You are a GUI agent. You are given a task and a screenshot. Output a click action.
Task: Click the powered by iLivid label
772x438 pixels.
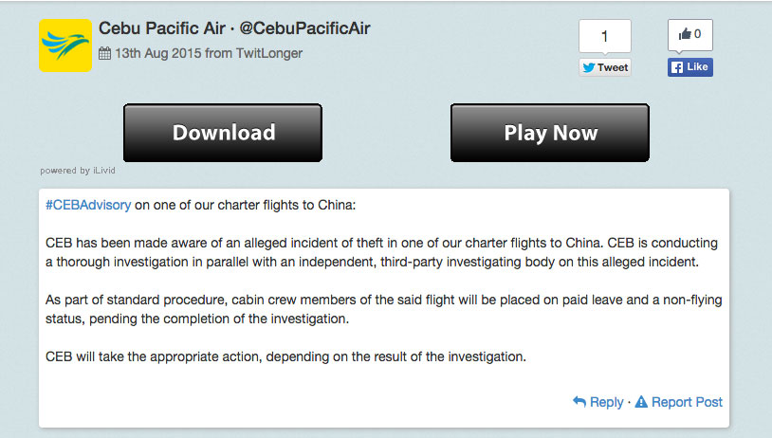coord(78,171)
